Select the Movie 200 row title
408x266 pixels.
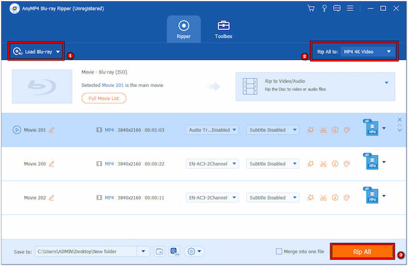tap(35, 164)
